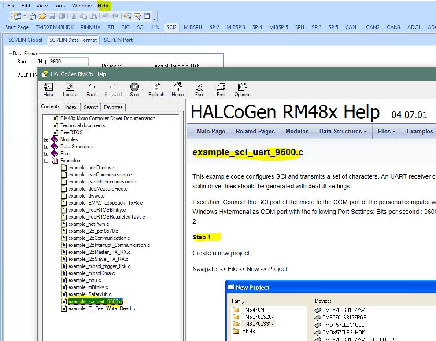The width and height of the screenshot is (436, 341).
Task: Open the Help menu
Action: click(103, 6)
